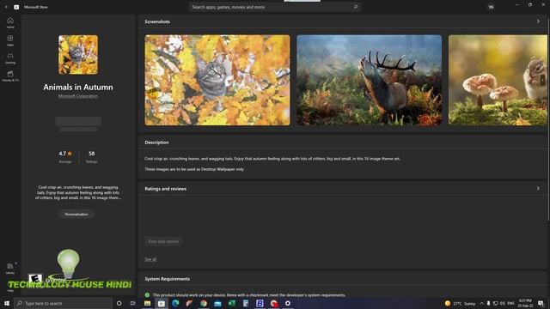
Task: Open the Gaming section in sidebar
Action: 10,58
